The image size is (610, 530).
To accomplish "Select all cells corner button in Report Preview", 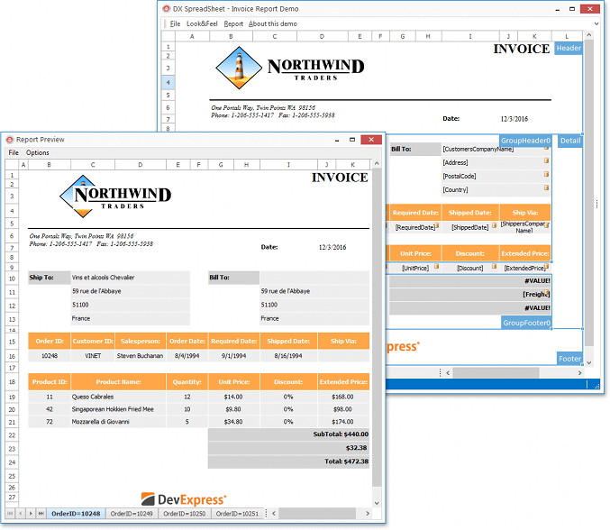I will coord(12,165).
